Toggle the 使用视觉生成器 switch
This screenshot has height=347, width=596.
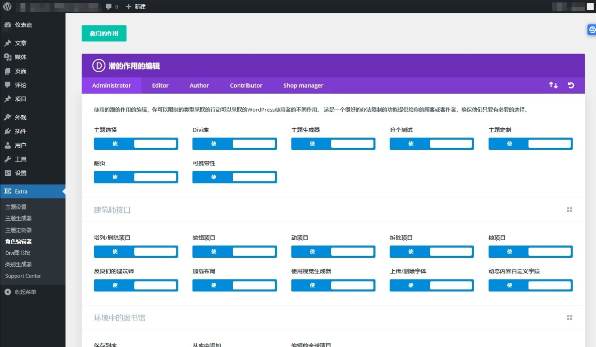[x=333, y=285]
